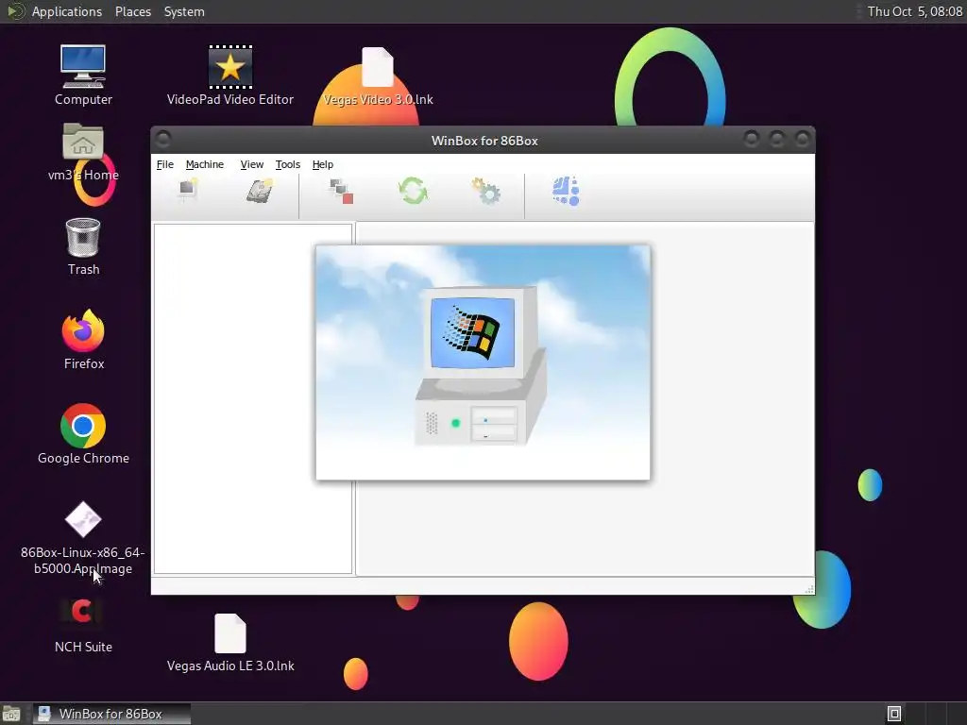
Task: Open the Places panel menu
Action: coord(133,11)
